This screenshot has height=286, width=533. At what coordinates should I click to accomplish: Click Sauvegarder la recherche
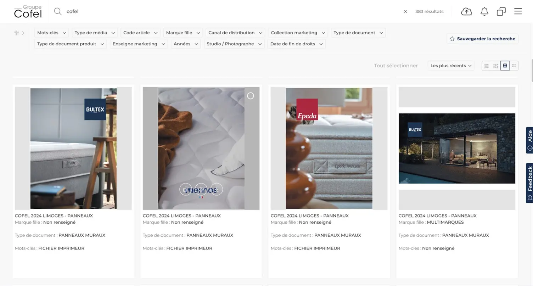(x=482, y=39)
